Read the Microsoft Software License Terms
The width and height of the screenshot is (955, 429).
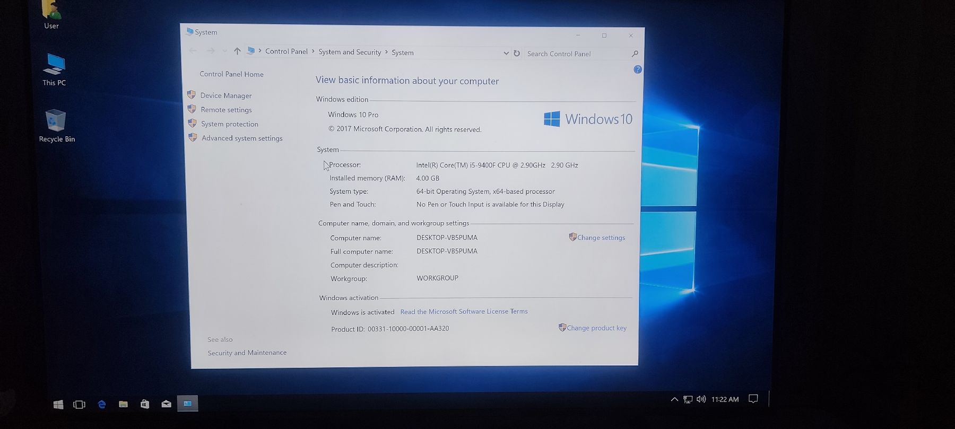point(464,312)
